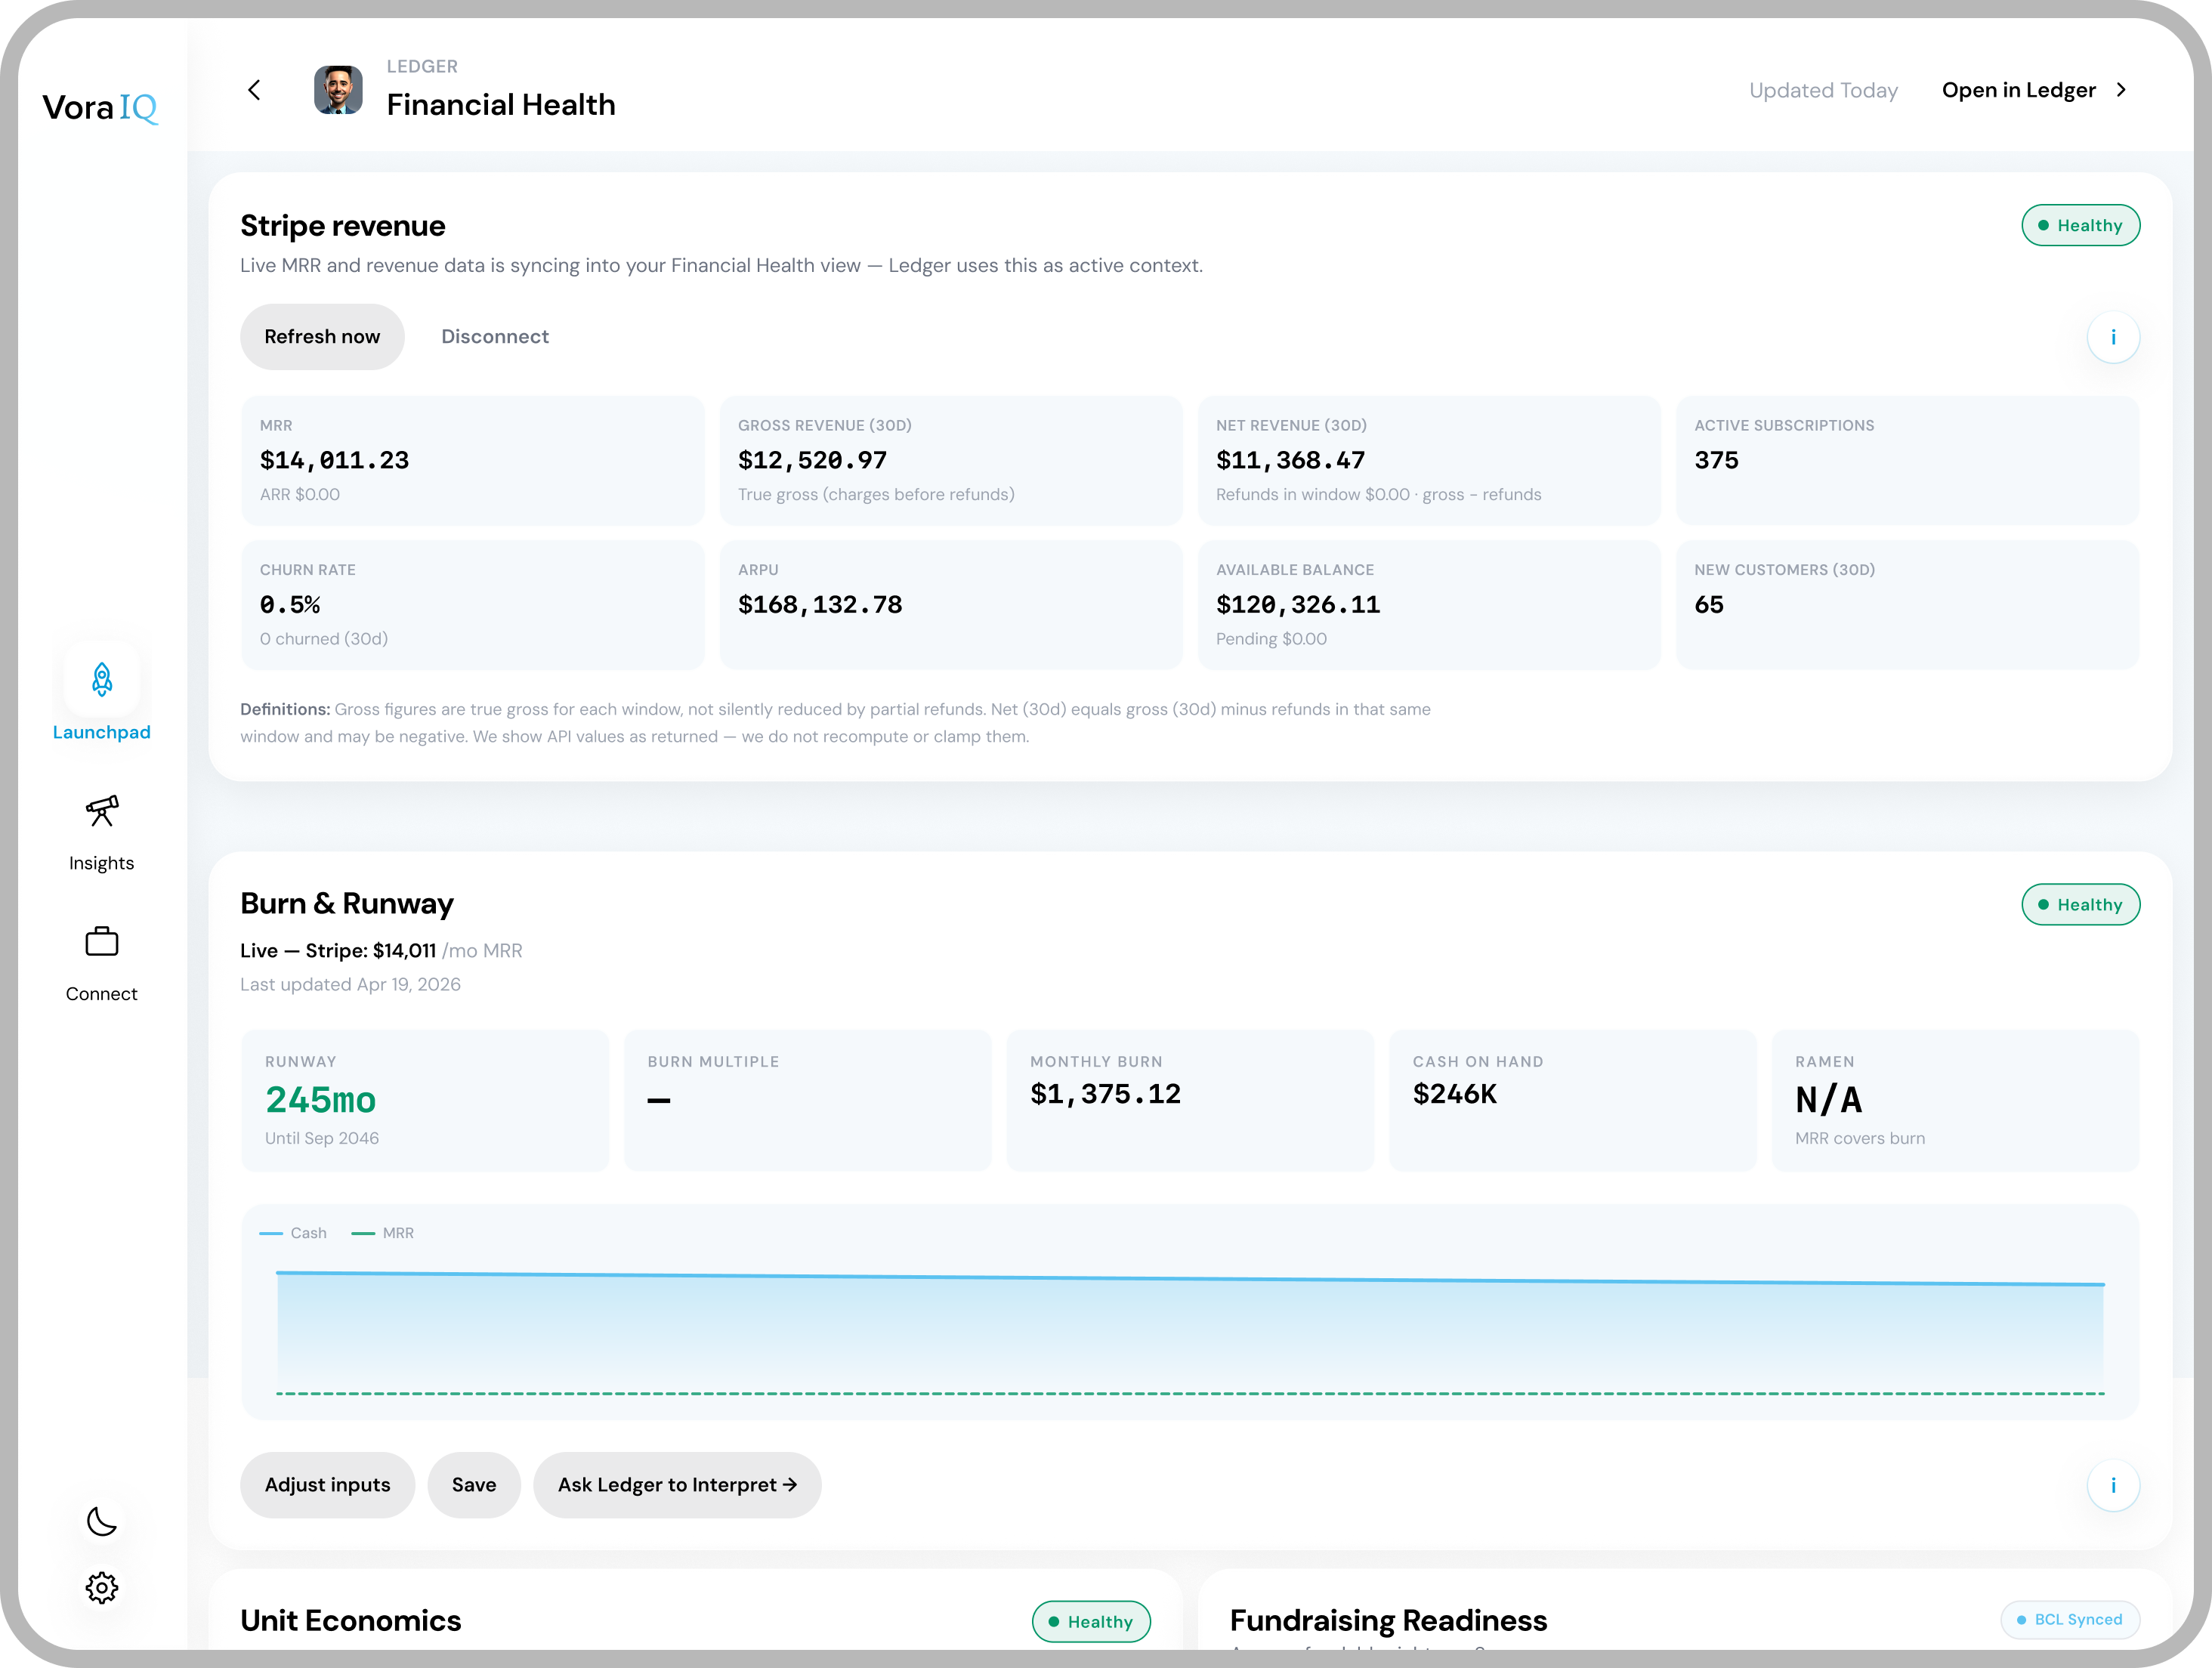Click Unit Economics Healthy badge
This screenshot has height=1668, width=2212.
pos(1091,1621)
